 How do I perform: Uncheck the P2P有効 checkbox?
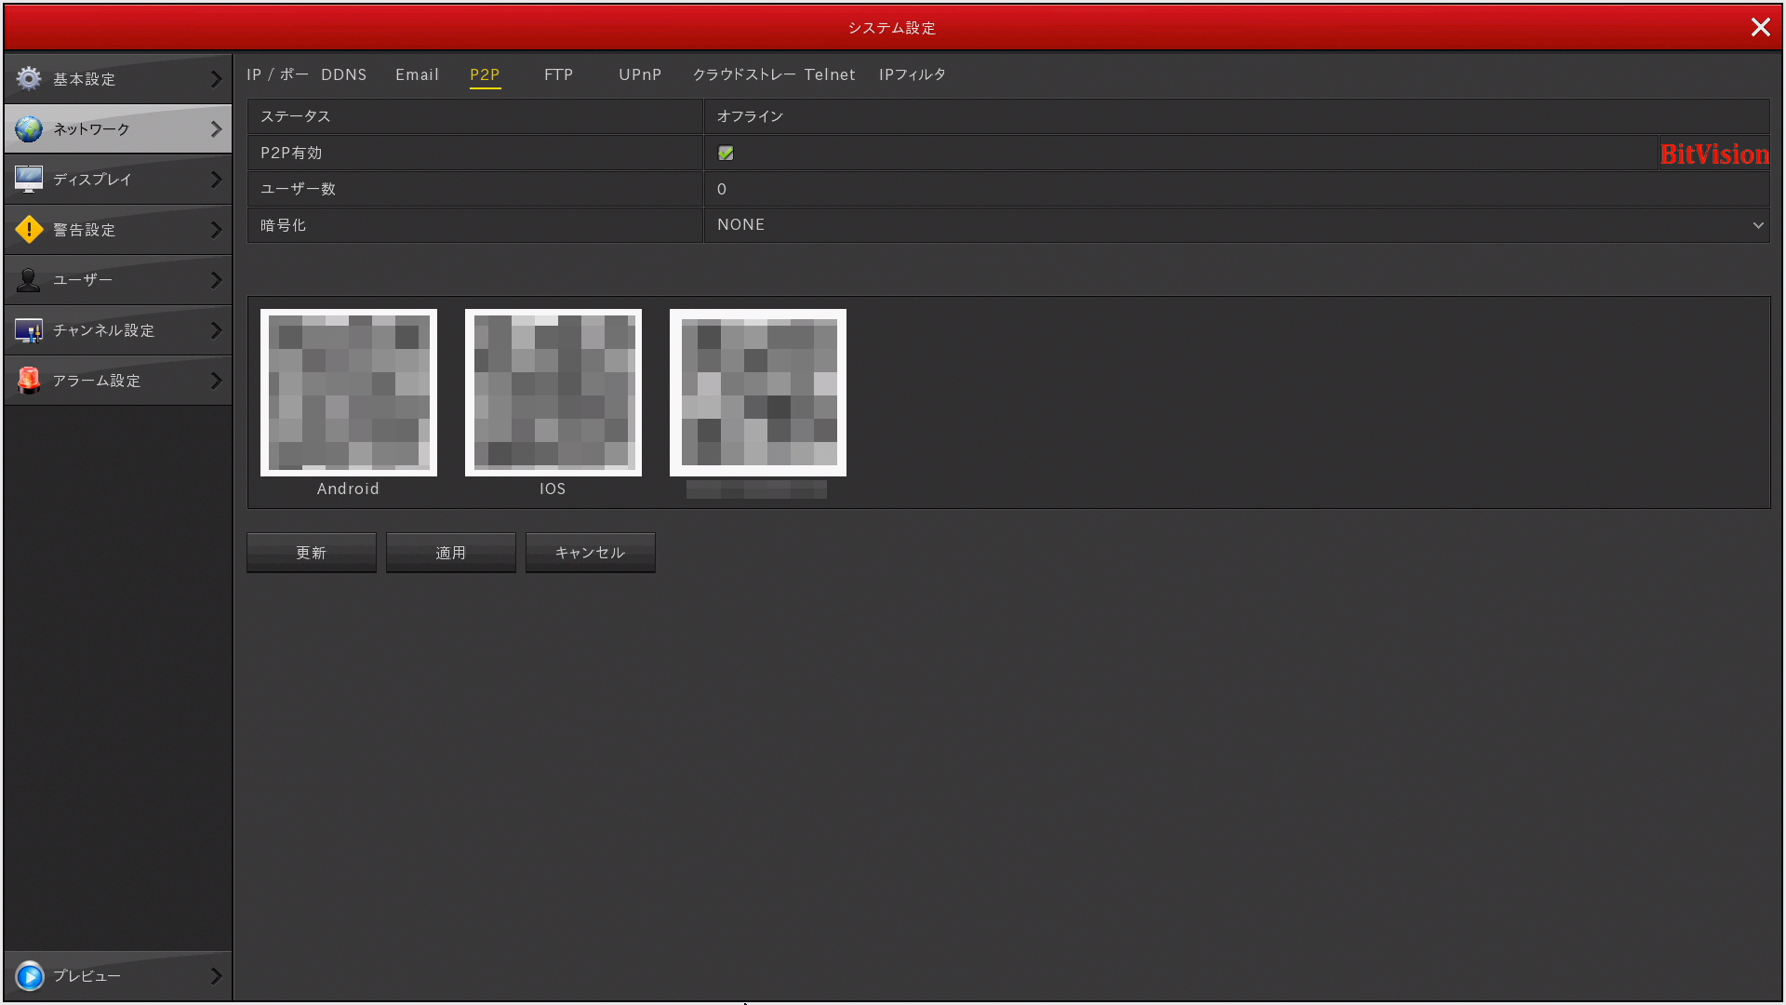(726, 153)
